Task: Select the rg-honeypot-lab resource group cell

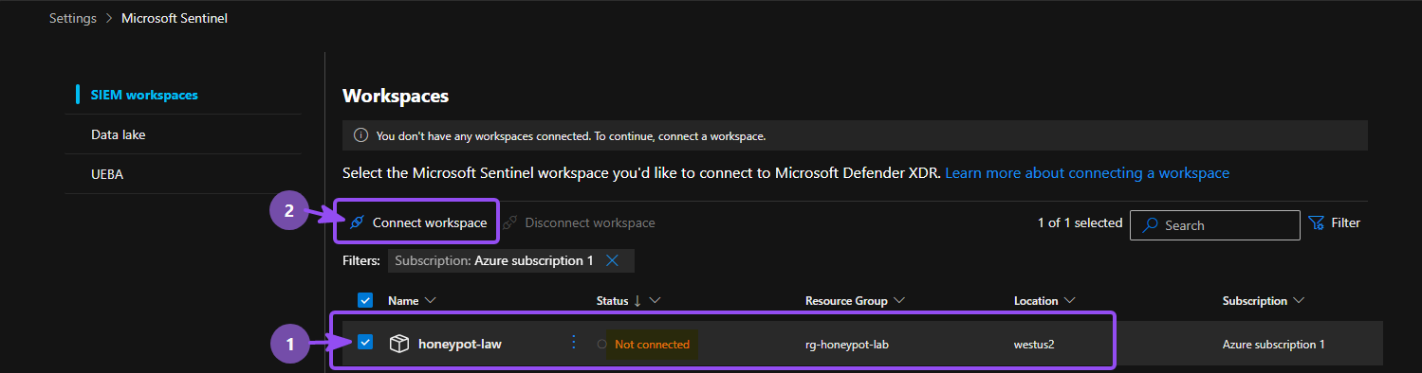Action: (846, 345)
